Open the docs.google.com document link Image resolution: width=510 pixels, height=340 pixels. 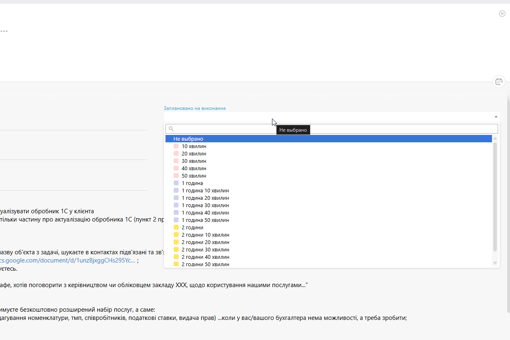pyautogui.click(x=68, y=260)
